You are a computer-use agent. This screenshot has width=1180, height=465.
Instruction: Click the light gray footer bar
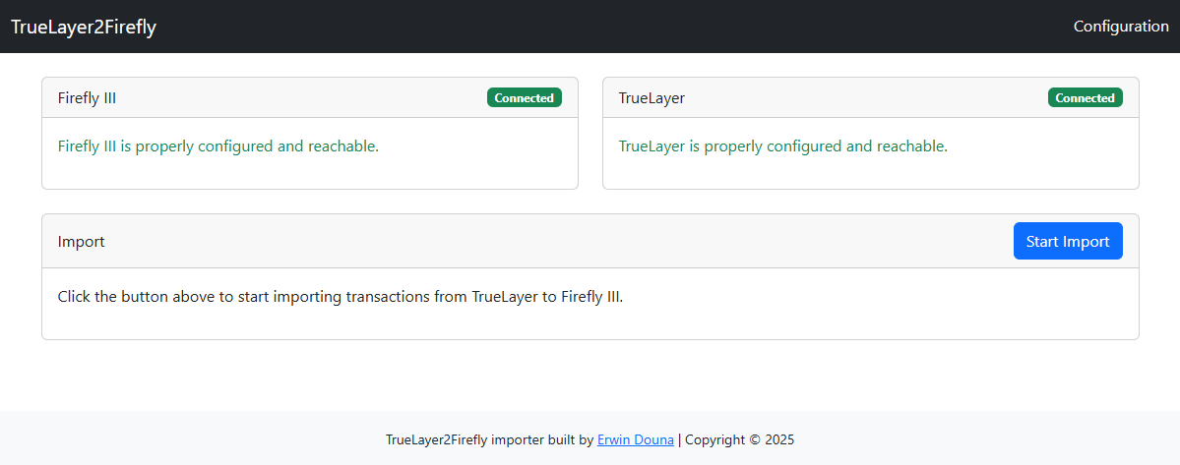click(x=590, y=437)
